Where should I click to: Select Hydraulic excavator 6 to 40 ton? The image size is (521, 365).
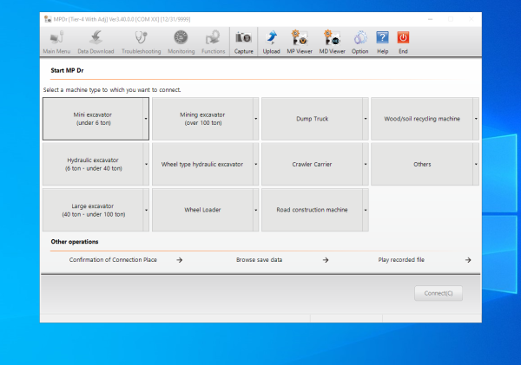pos(93,164)
